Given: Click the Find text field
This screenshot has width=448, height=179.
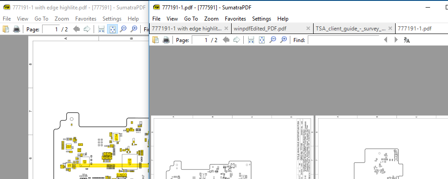Looking at the screenshot, I should tap(344, 40).
